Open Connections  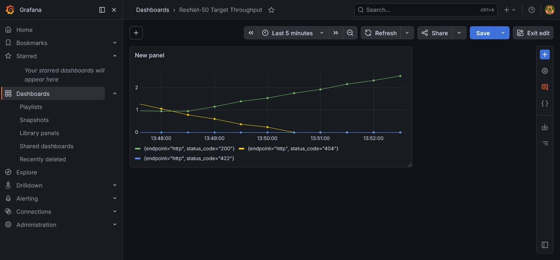pos(34,212)
